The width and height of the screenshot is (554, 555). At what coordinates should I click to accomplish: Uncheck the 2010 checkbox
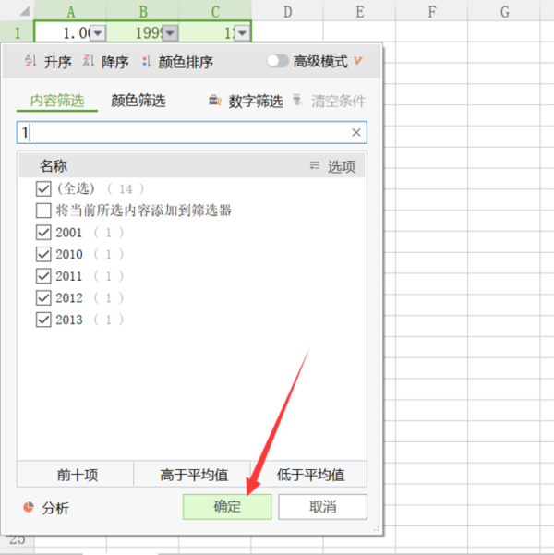coord(43,254)
